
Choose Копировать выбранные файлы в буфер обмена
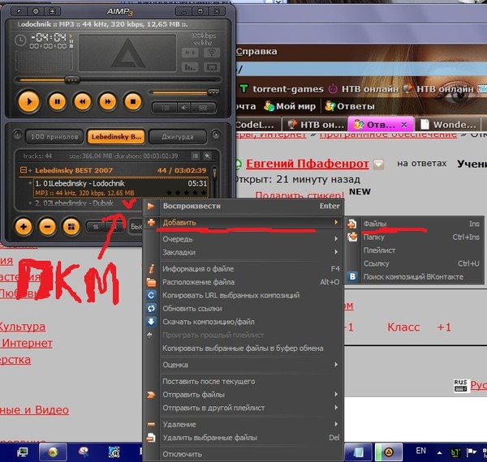click(243, 349)
